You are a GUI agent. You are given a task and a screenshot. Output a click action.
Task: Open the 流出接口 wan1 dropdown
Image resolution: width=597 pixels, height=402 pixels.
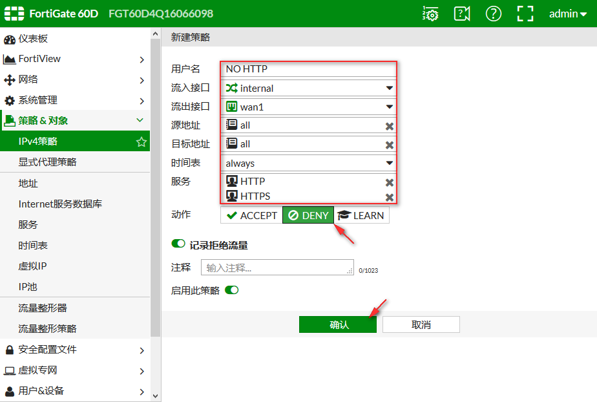tap(308, 107)
